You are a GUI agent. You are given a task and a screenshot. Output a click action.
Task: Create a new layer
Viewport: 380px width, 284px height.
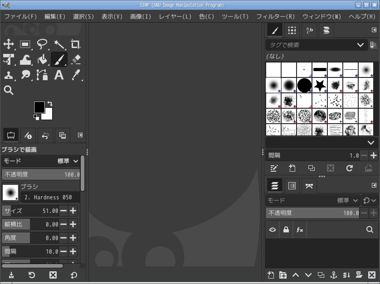point(271,275)
